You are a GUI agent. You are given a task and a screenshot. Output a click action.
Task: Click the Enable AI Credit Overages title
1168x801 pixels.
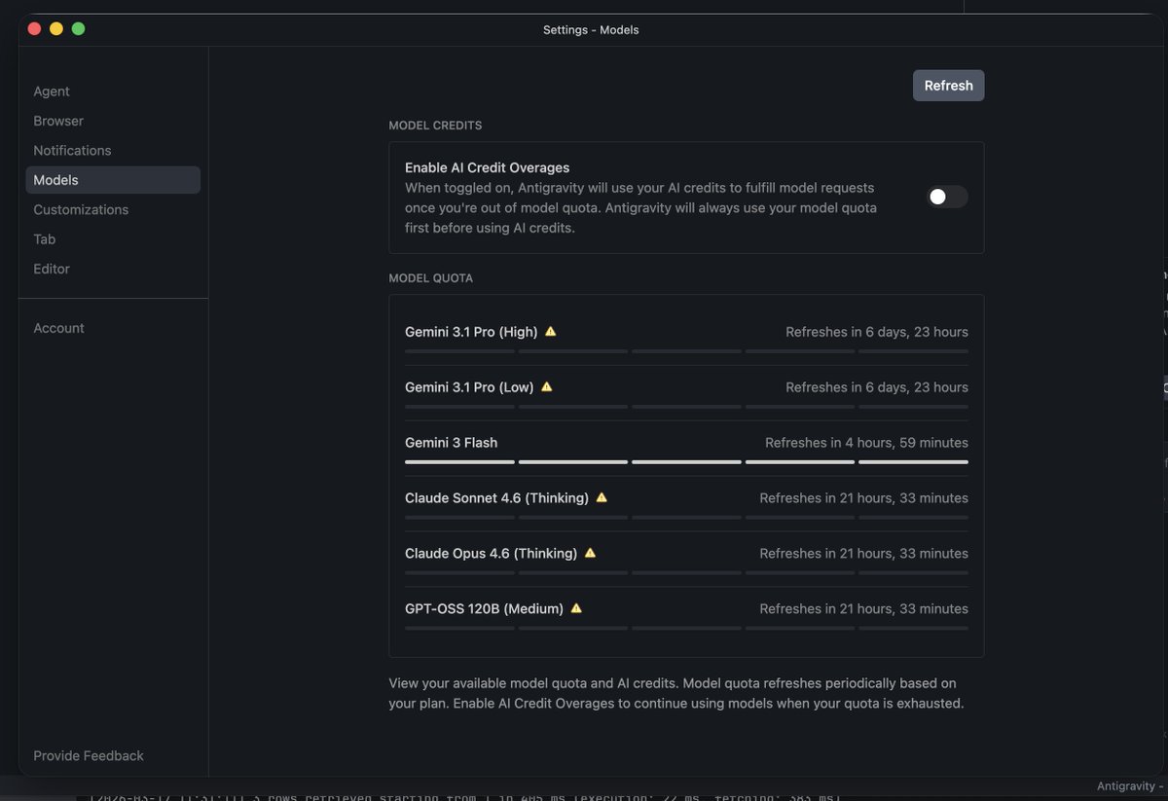click(x=487, y=167)
